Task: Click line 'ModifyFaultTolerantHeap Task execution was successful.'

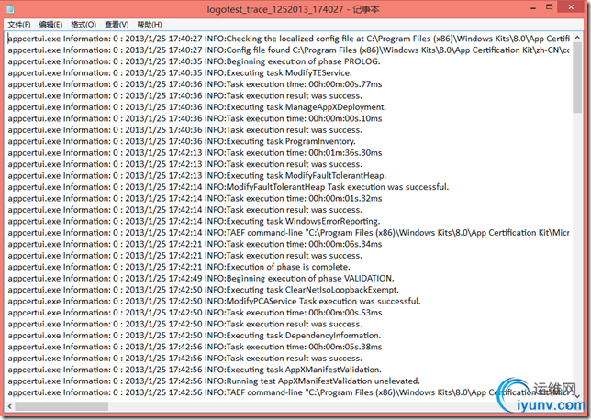Action: pyautogui.click(x=229, y=187)
